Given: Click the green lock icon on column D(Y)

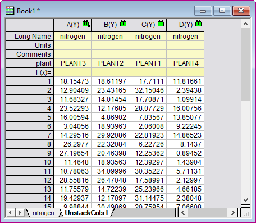Looking at the screenshot, I should click(198, 23).
